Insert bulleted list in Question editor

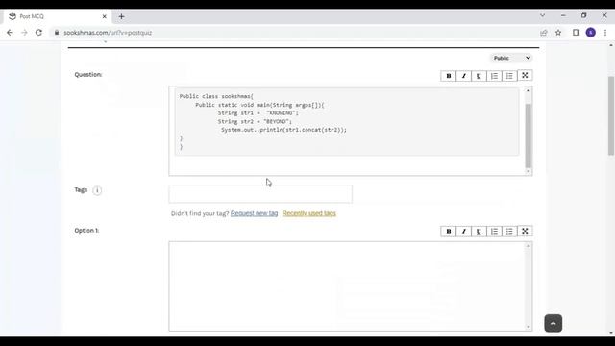coord(509,76)
